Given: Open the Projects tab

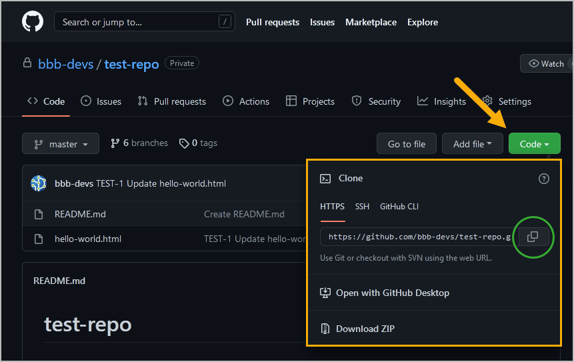Looking at the screenshot, I should click(310, 101).
